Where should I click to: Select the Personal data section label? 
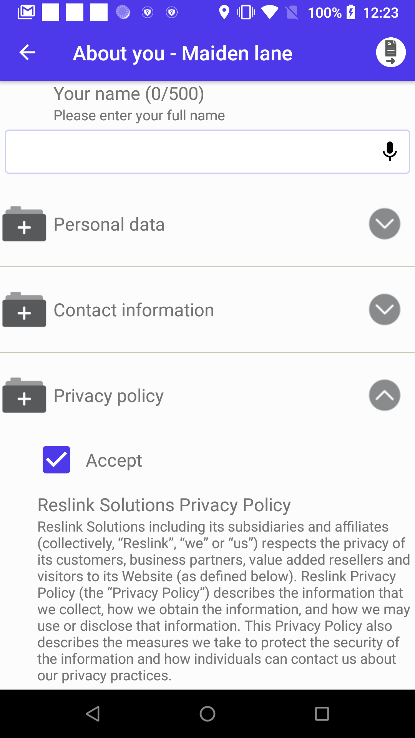point(109,224)
